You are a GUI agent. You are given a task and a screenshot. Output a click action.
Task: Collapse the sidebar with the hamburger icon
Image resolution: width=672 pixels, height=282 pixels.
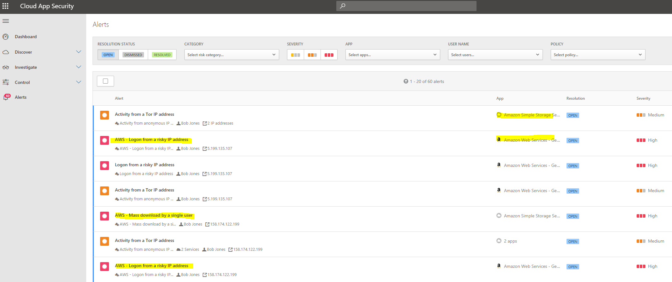[6, 21]
